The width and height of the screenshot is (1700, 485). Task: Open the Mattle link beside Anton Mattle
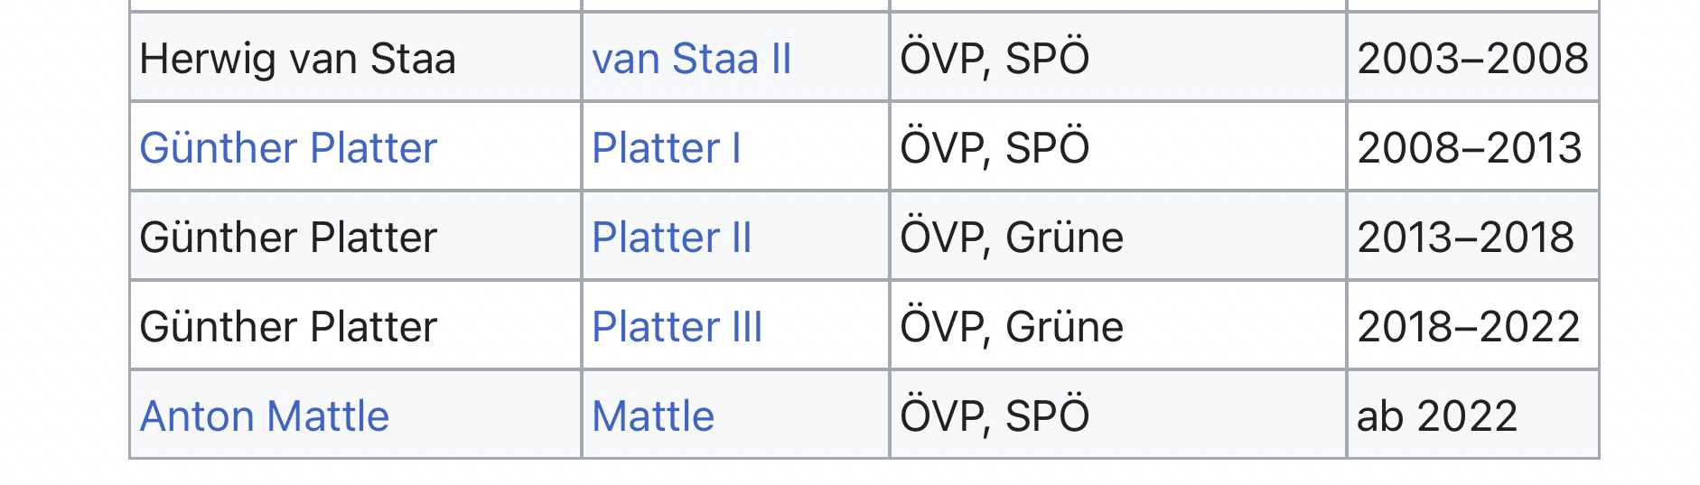tap(652, 416)
